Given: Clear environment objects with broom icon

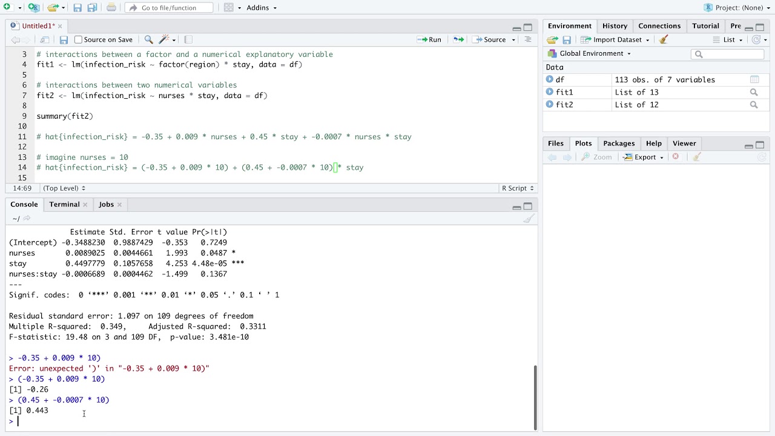Looking at the screenshot, I should (x=664, y=39).
